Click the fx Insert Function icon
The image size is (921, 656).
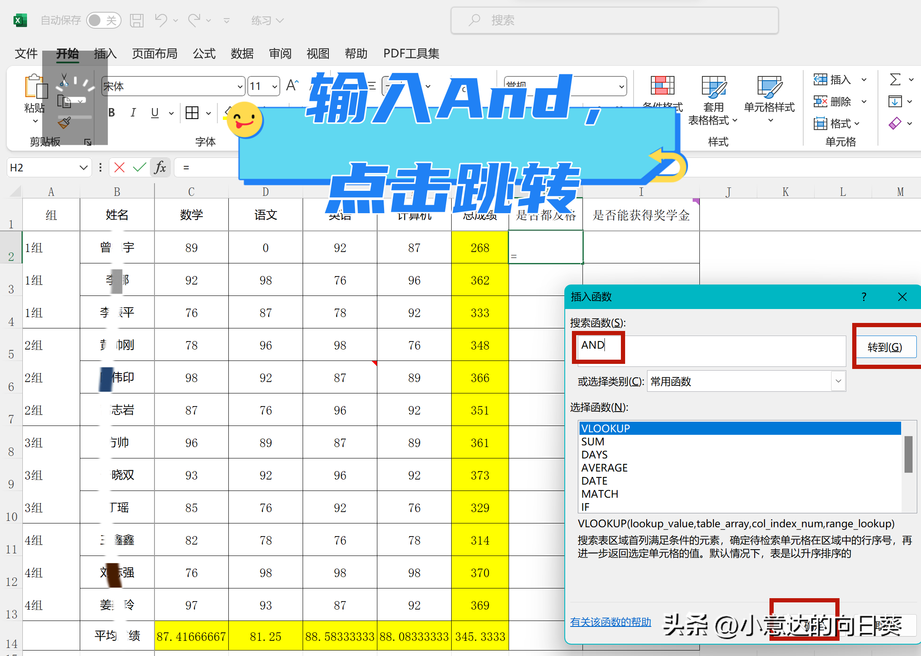tap(160, 168)
